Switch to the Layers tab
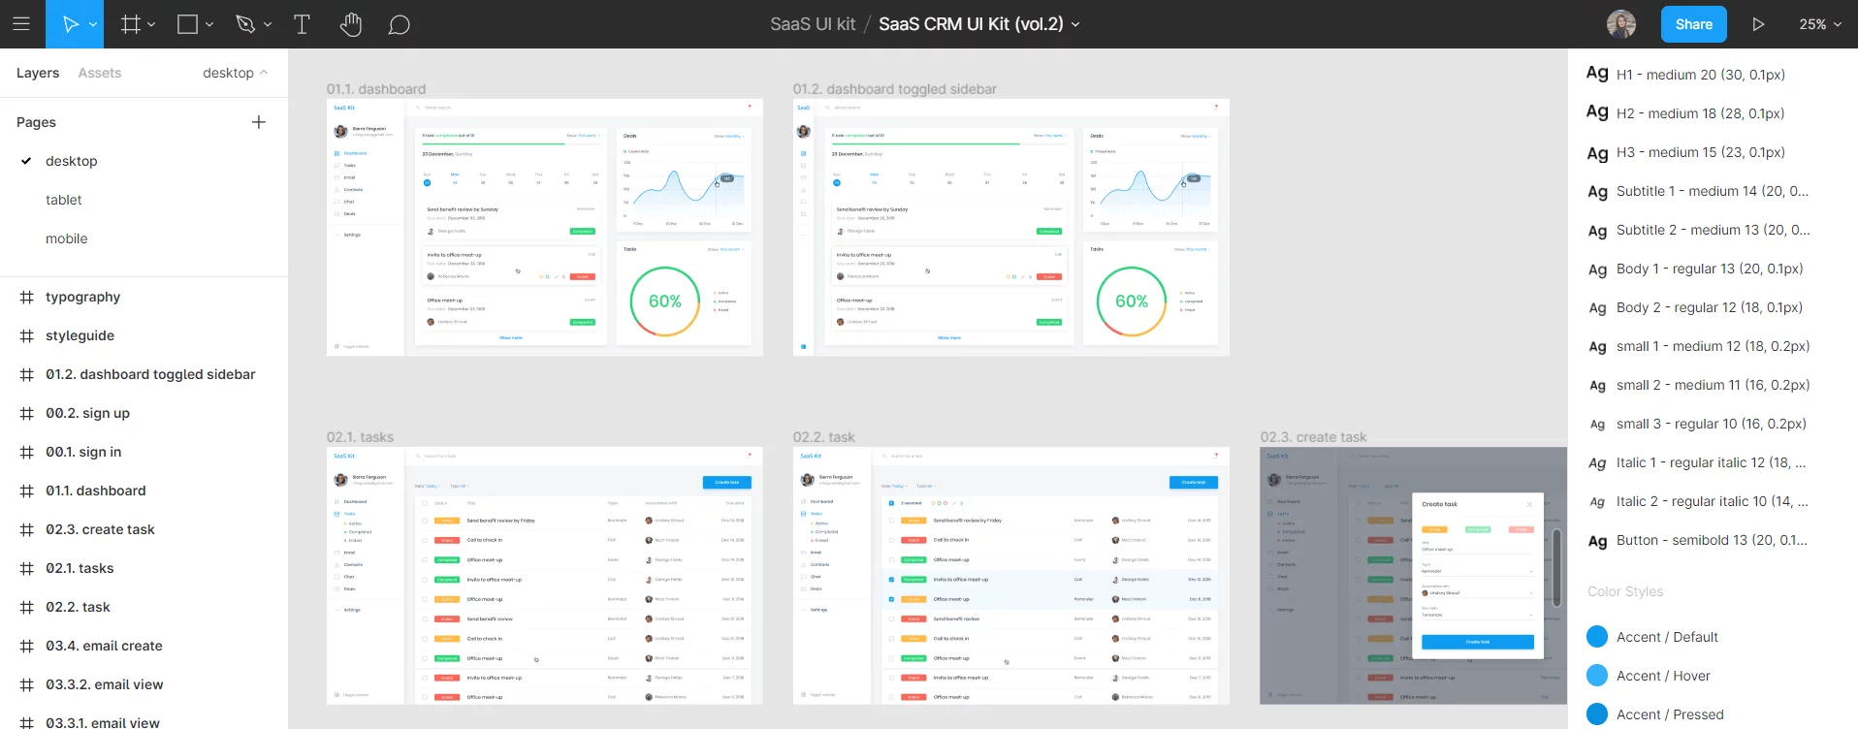 click(x=38, y=73)
